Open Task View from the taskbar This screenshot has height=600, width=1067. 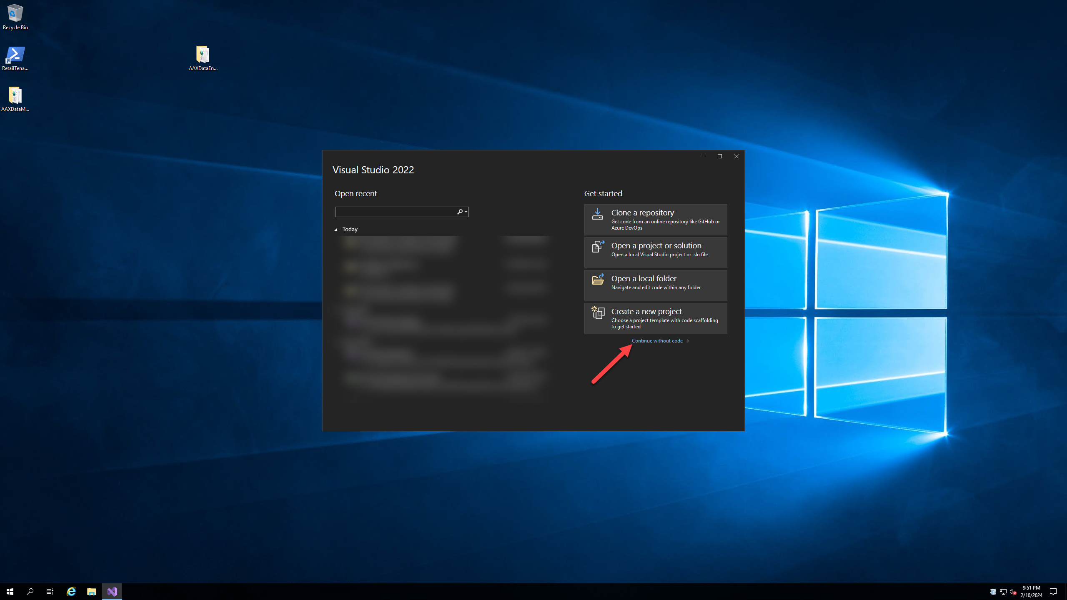(x=50, y=591)
